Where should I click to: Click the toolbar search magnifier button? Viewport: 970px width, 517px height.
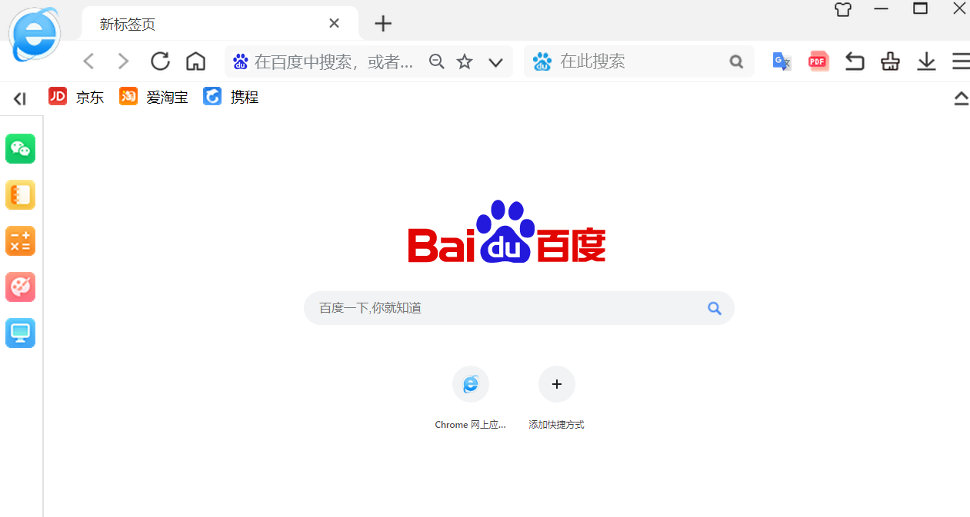pyautogui.click(x=737, y=61)
